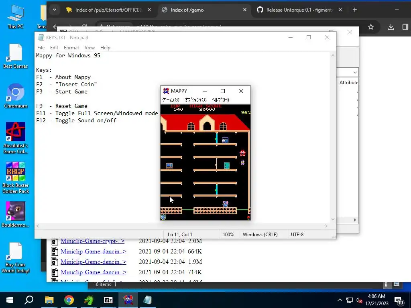The image size is (411, 308).
Task: Click the Windows (CRLF) status entry
Action: coord(260,234)
